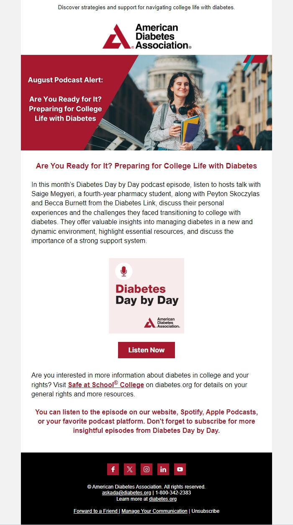293x525 pixels.
Task: Click the American Diabetes Association header logo
Action: point(146,36)
